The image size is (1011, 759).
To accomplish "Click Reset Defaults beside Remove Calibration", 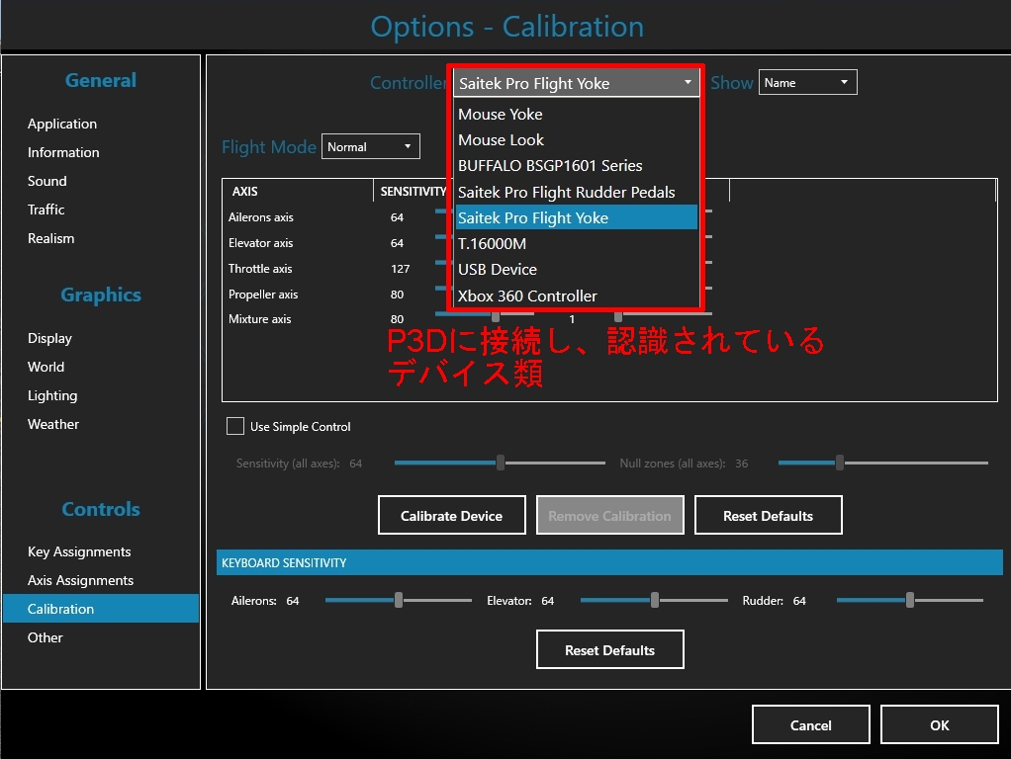I will click(768, 515).
